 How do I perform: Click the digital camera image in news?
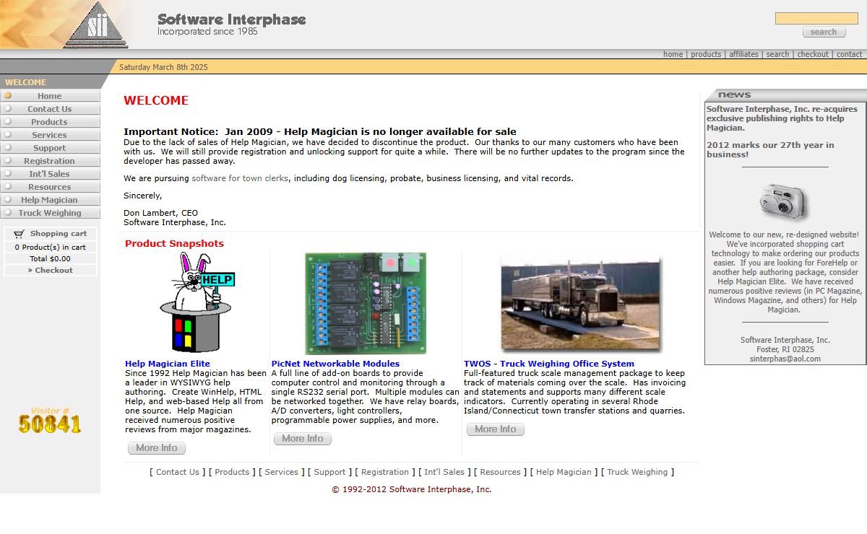[x=785, y=201]
